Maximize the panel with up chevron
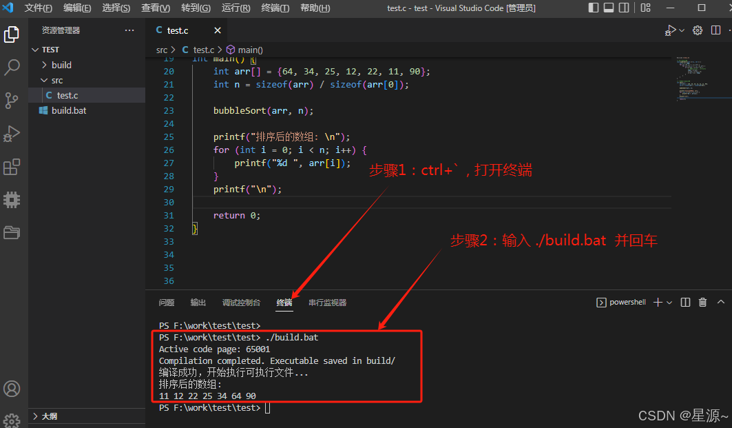The height and width of the screenshot is (428, 732). [x=721, y=303]
